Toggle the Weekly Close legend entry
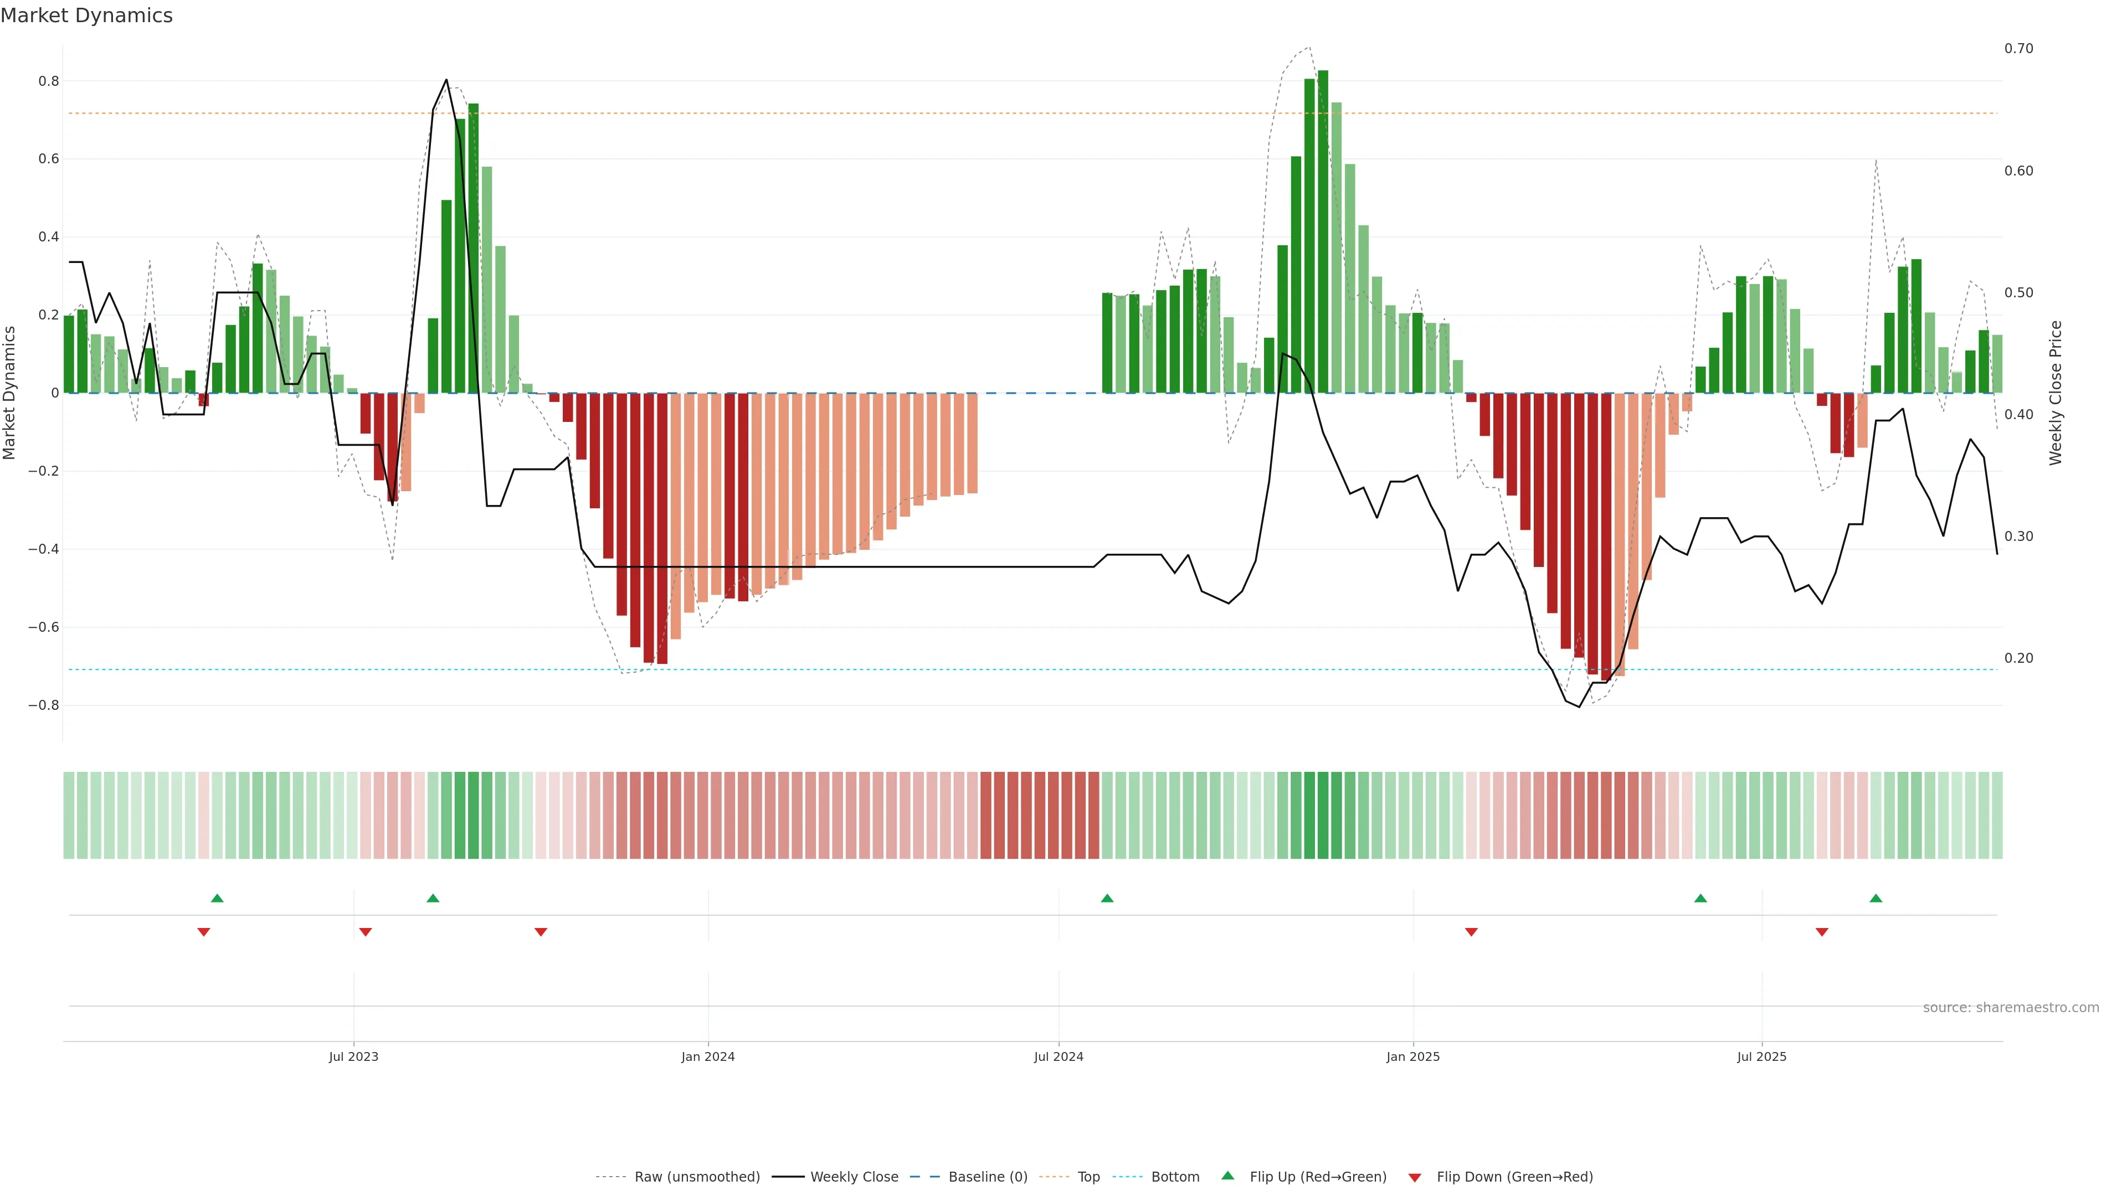2127x1196 pixels. [854, 1177]
